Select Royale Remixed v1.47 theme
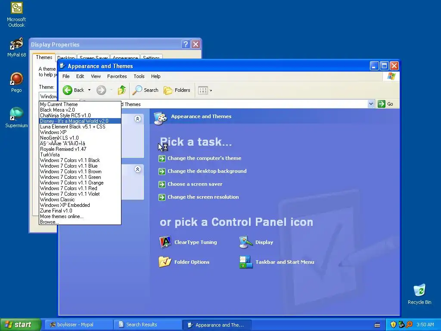 80,149
